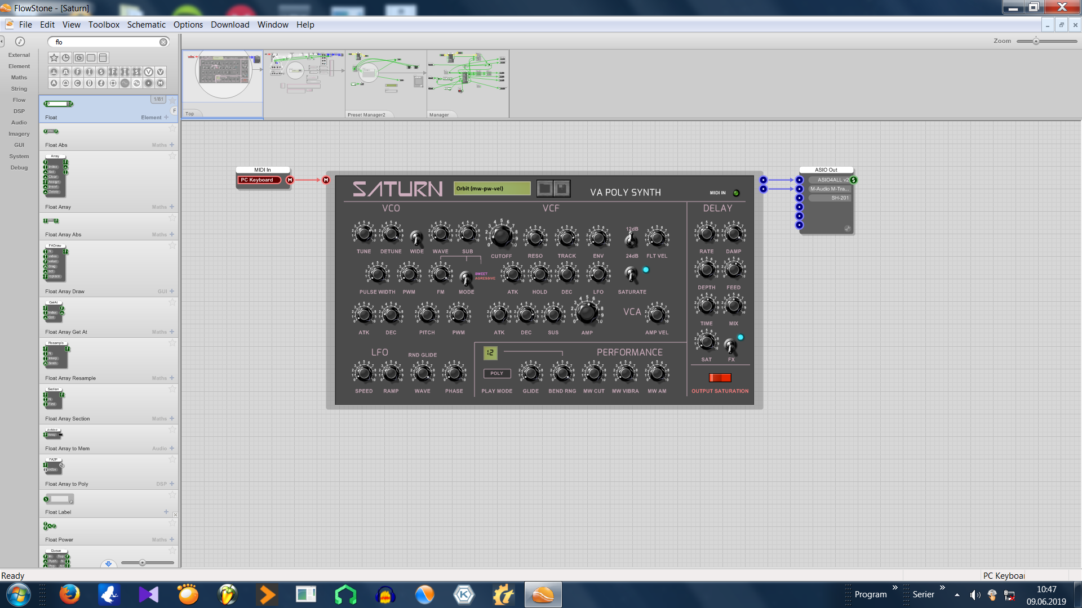Select the pulse-wave boolean type filter icon
Image resolution: width=1082 pixels, height=608 pixels.
click(x=66, y=72)
